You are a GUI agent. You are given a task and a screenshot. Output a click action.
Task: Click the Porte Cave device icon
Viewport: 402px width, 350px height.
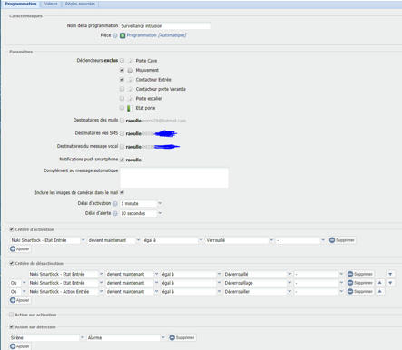[130, 61]
